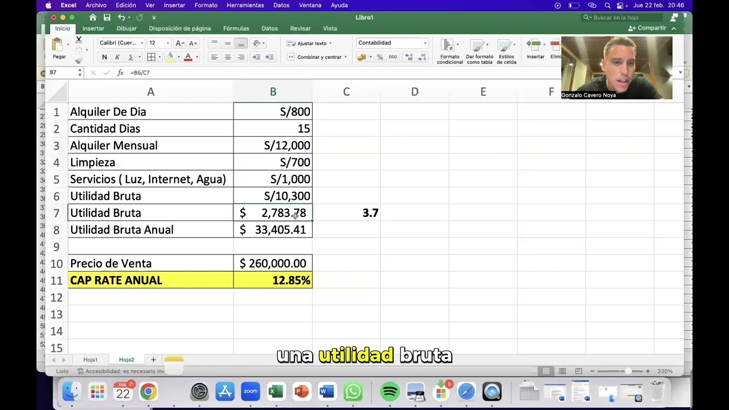Align cell text to the middle
The width and height of the screenshot is (729, 410).
click(227, 43)
